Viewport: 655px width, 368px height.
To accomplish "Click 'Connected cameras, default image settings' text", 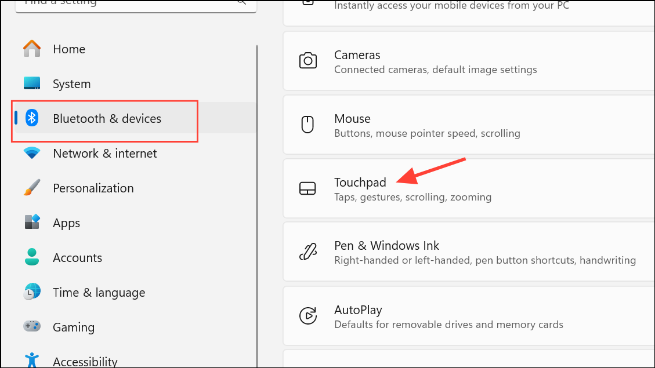I will click(435, 70).
